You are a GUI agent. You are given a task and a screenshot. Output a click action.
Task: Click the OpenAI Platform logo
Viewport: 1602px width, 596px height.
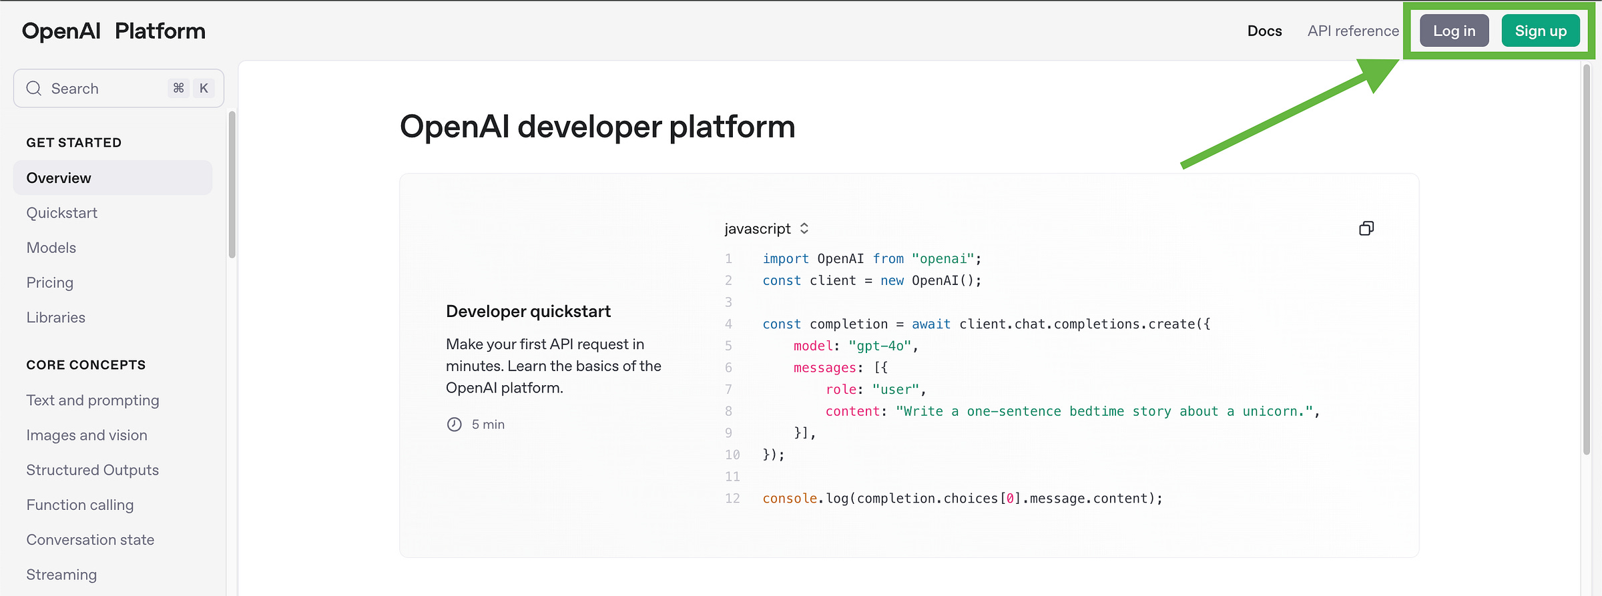click(113, 31)
